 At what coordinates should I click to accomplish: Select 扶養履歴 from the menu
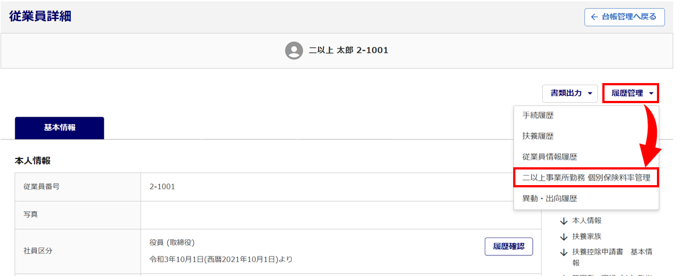pos(538,137)
